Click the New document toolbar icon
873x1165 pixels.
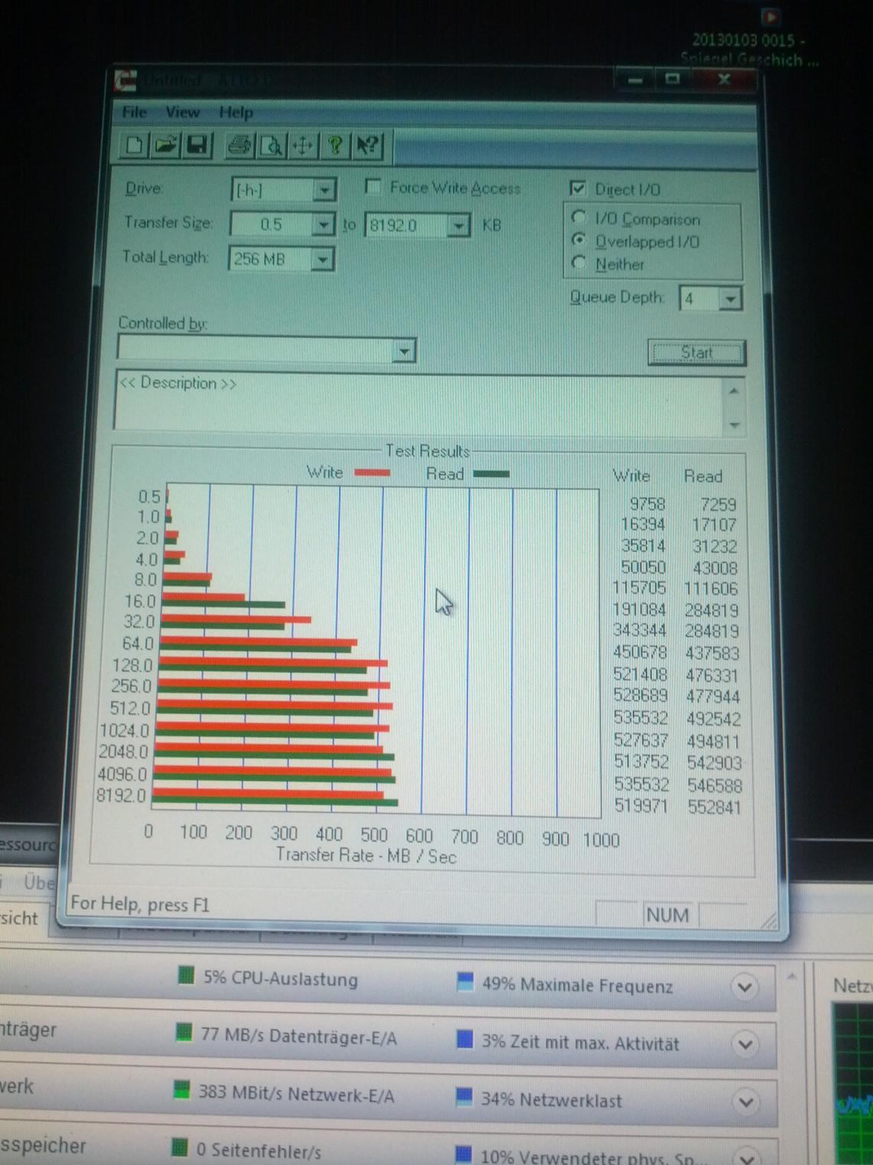click(x=135, y=145)
